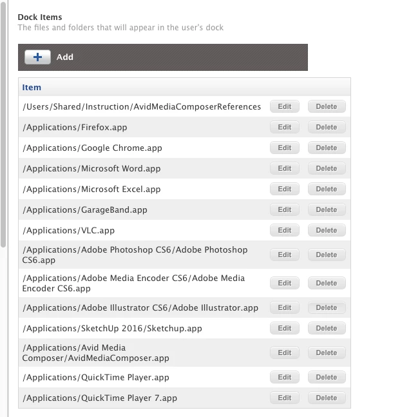Screen dimensions: 411x417
Task: Click the plus Add button
Action: (x=37, y=57)
